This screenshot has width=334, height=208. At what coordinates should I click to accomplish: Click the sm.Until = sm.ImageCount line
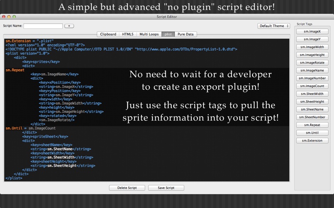[x=30, y=128]
